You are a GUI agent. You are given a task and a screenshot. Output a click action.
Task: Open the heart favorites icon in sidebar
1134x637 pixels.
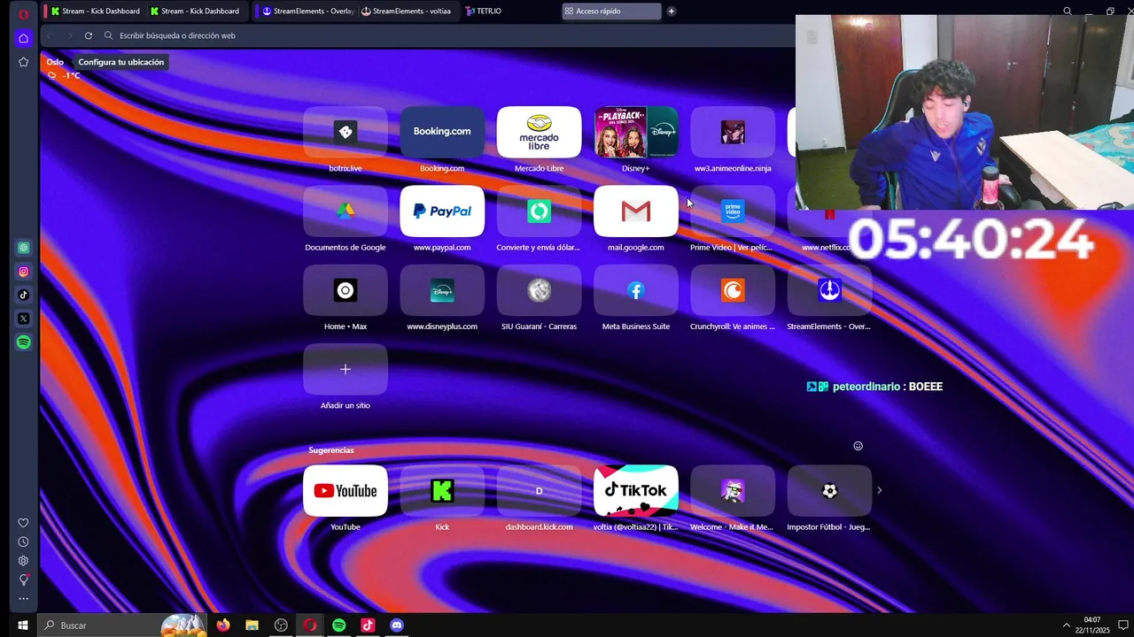click(24, 523)
